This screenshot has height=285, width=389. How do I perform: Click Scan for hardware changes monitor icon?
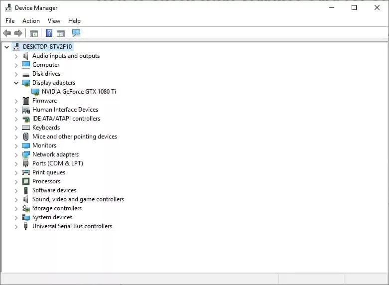(76, 33)
